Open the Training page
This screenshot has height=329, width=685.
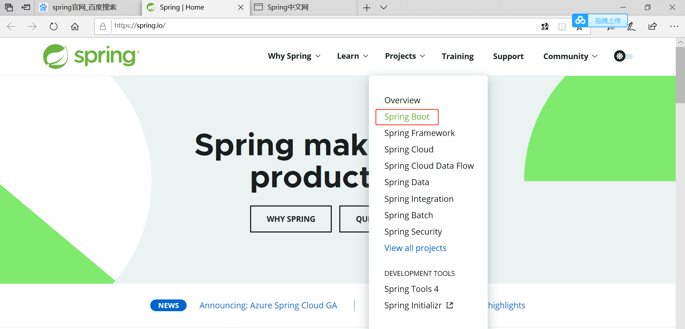458,56
